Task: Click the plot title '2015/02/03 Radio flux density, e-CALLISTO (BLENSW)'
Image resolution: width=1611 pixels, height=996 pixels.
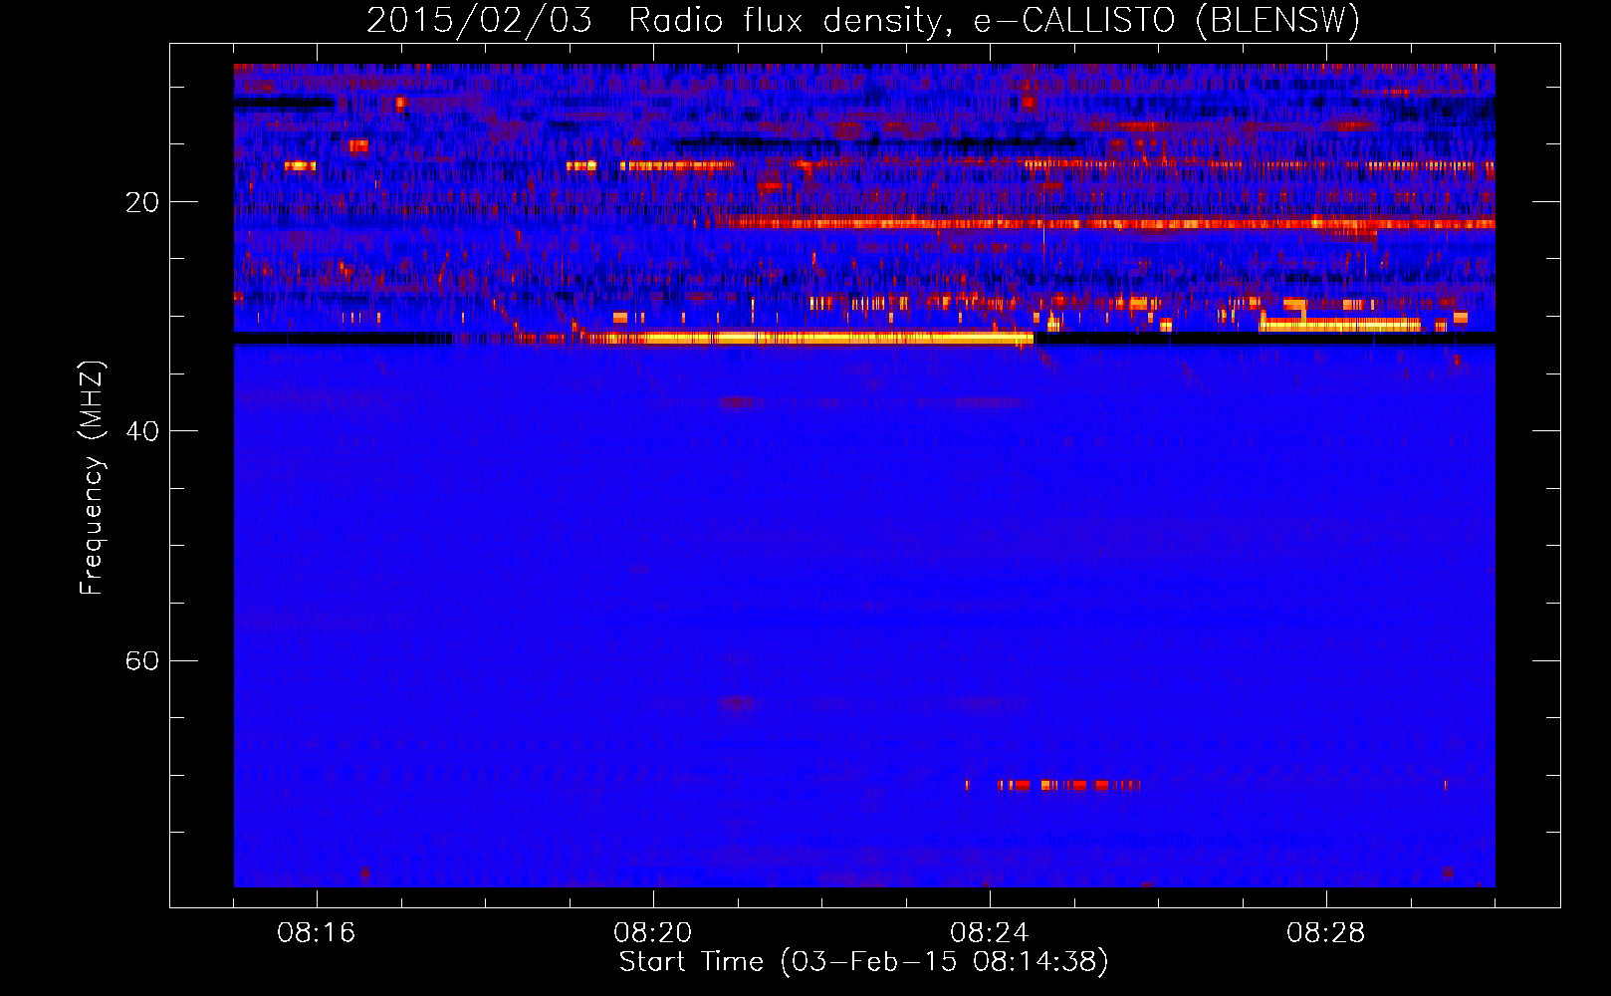Action: 863,20
